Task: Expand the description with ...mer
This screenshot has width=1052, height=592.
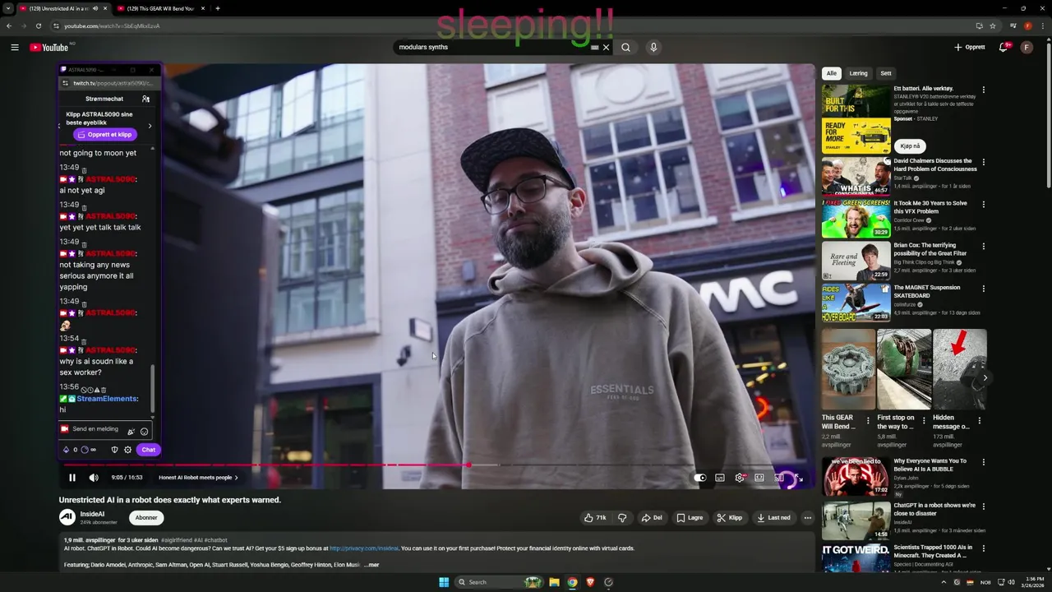Action: [371, 565]
